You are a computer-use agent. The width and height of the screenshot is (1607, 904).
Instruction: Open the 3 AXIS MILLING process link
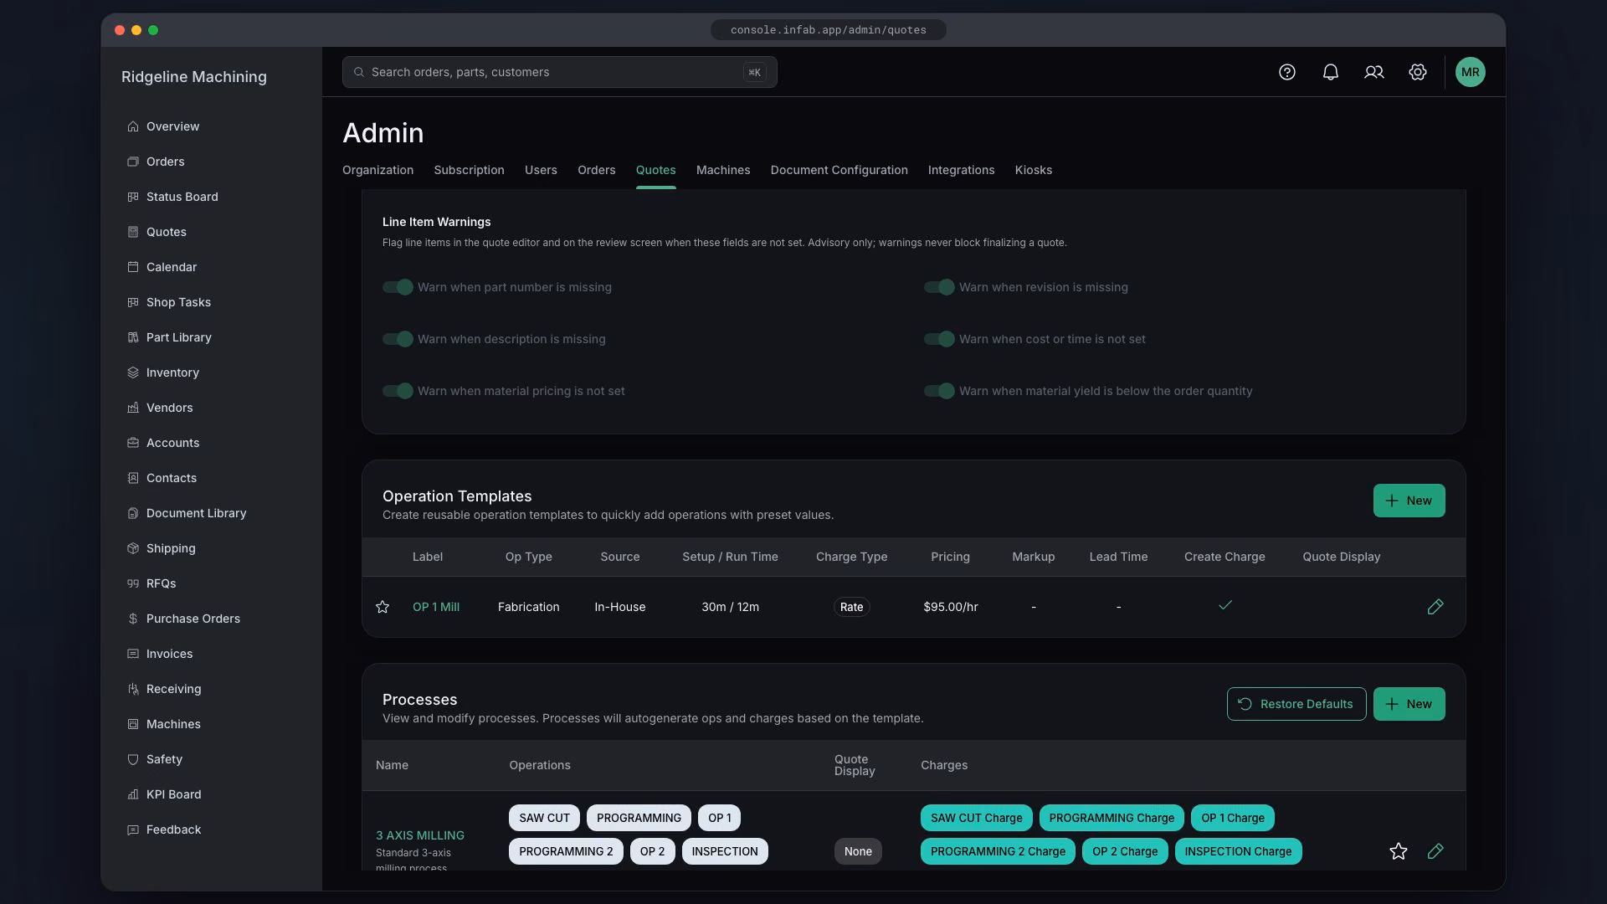click(x=420, y=835)
